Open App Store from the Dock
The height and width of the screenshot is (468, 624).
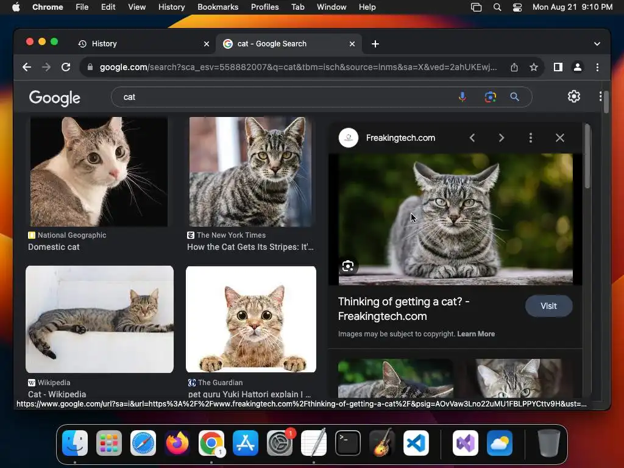coord(246,443)
